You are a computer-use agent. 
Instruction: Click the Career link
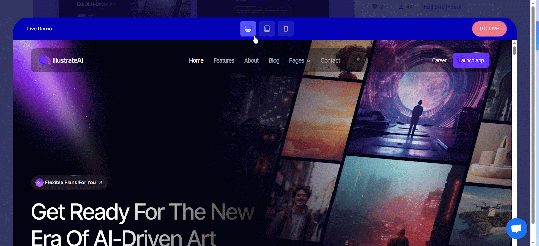[x=439, y=60]
